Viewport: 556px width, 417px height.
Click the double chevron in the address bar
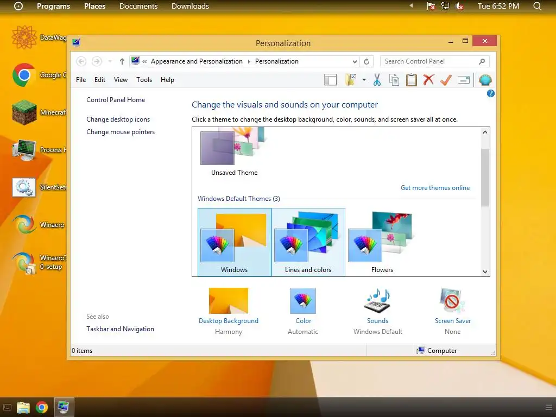(144, 61)
